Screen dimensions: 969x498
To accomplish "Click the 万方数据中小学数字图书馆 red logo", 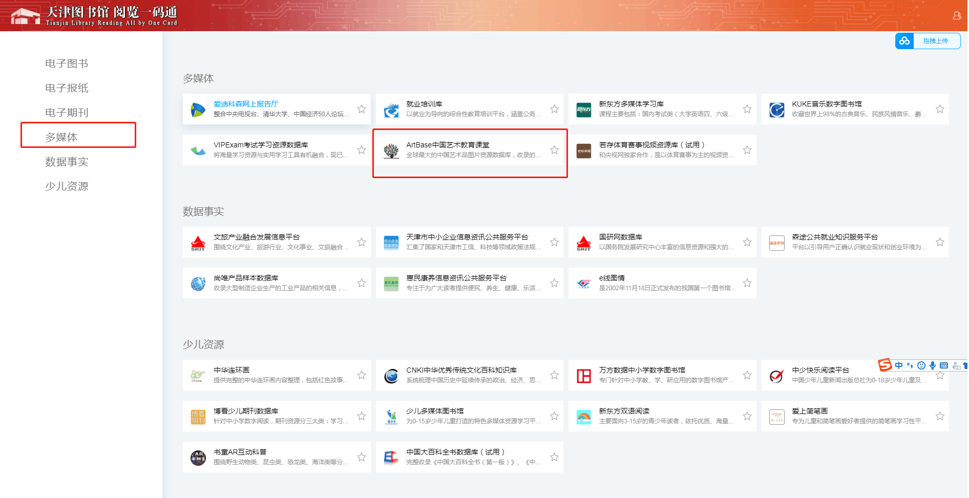I will (x=583, y=376).
